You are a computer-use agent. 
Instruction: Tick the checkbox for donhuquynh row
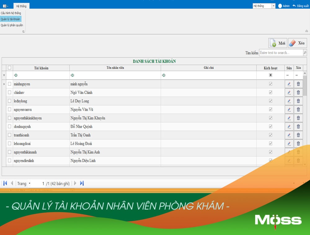tap(10, 126)
